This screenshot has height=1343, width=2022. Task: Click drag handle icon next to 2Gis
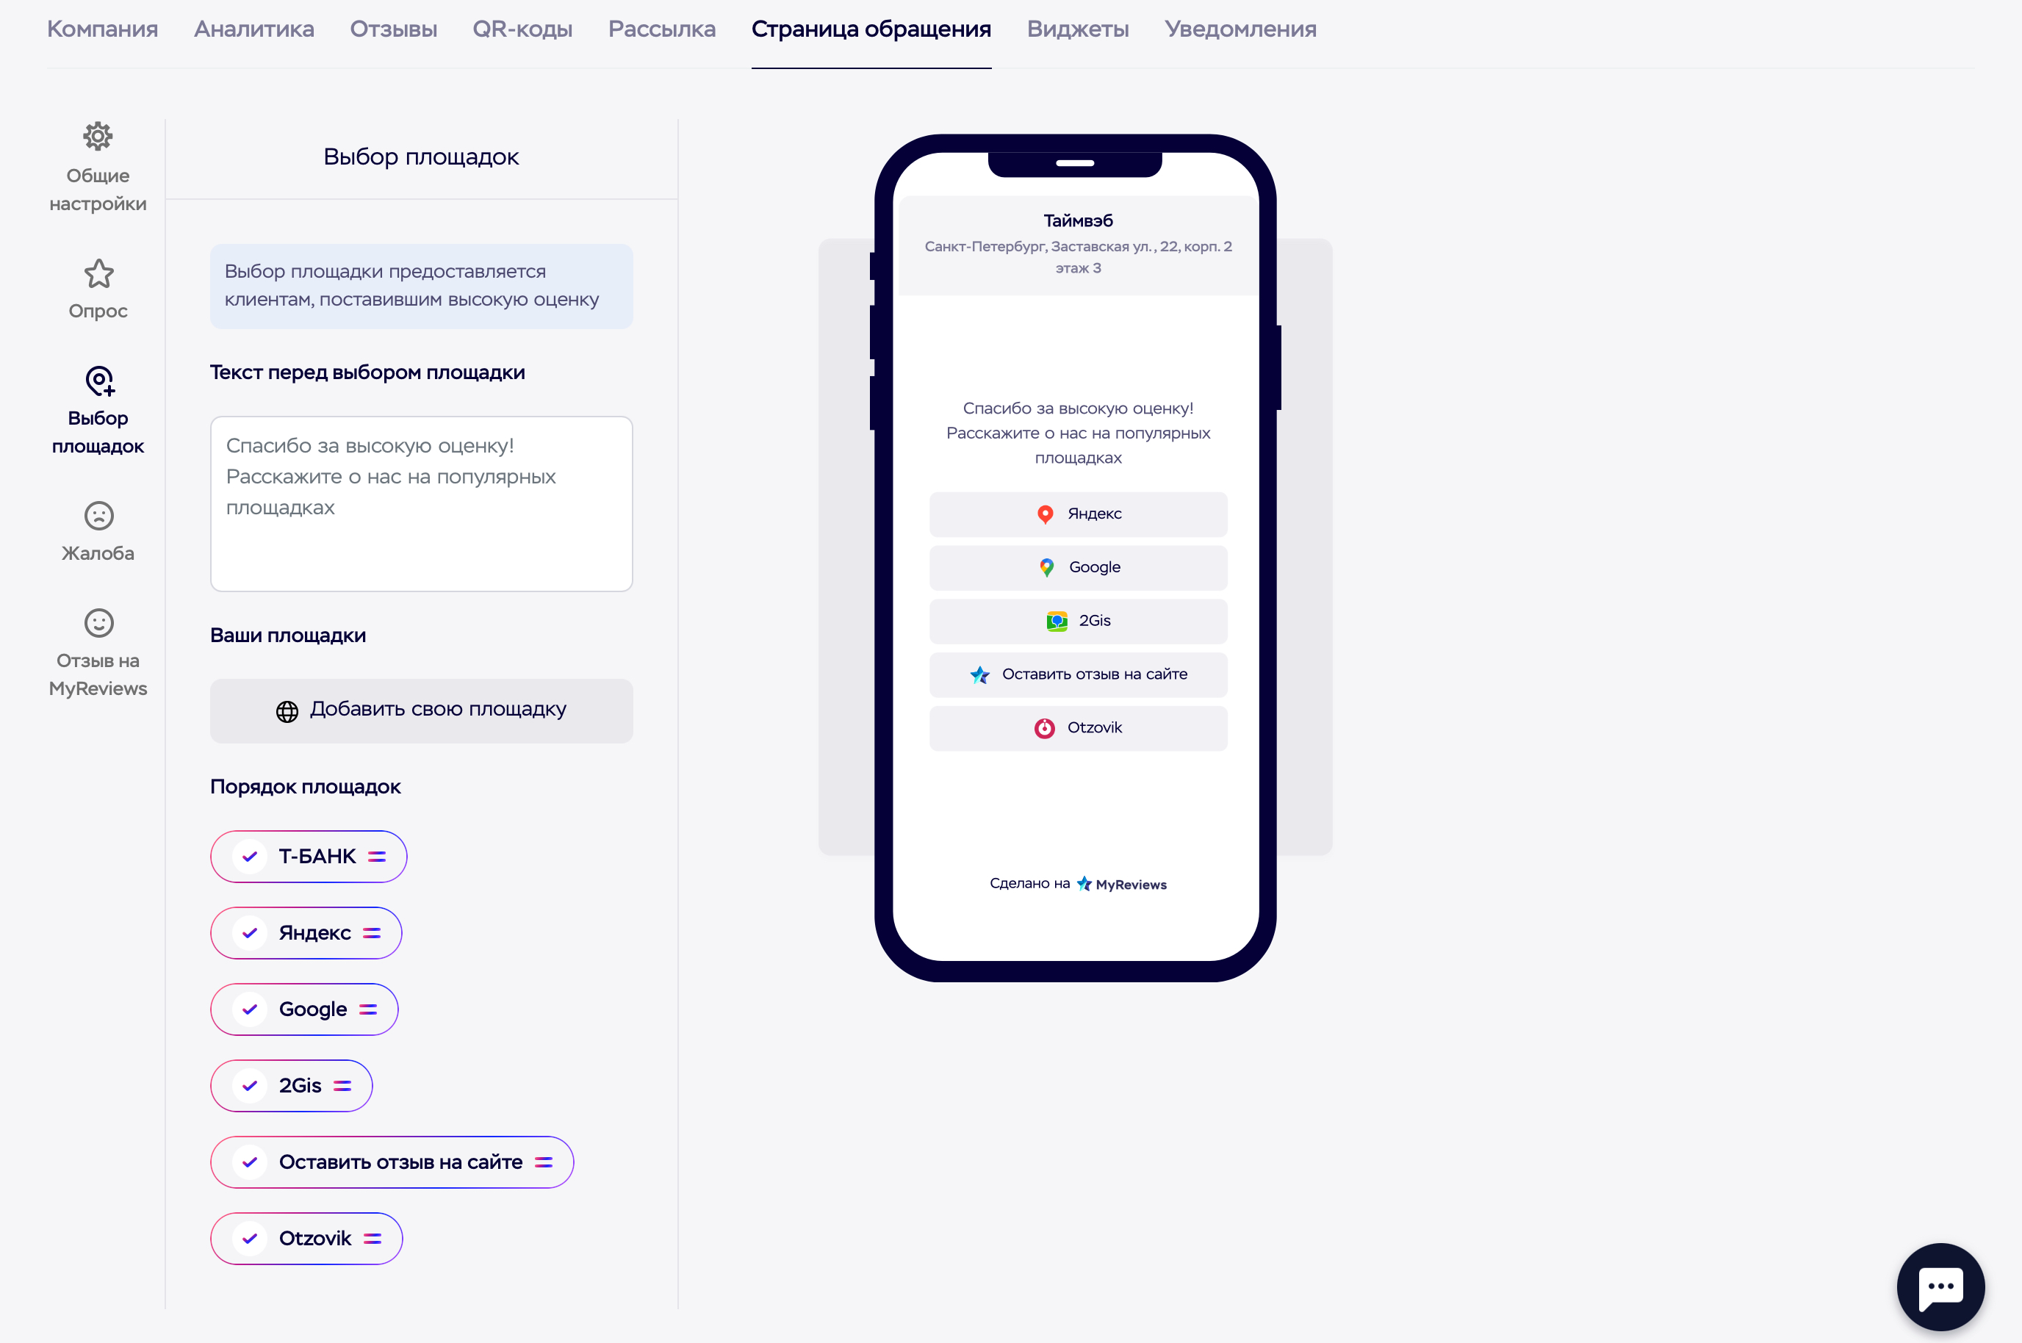point(342,1086)
